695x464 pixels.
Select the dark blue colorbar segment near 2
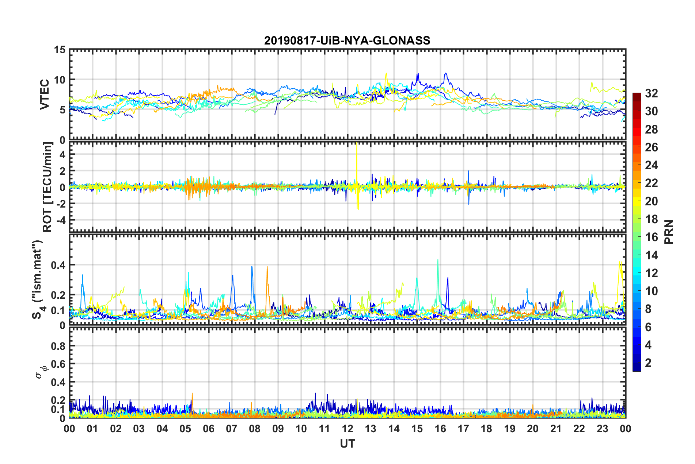(x=637, y=363)
